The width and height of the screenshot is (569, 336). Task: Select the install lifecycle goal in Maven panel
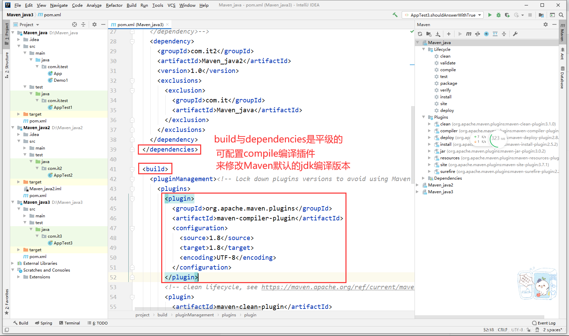(446, 97)
